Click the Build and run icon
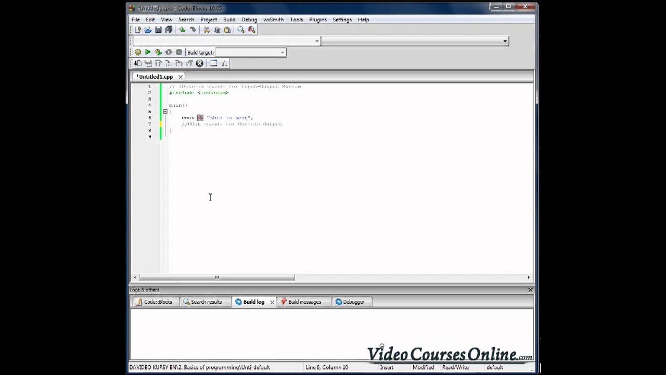This screenshot has width=666, height=375. pyautogui.click(x=158, y=52)
